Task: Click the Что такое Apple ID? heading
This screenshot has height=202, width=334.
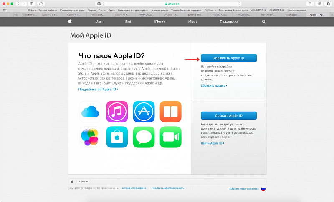Action: [x=111, y=56]
